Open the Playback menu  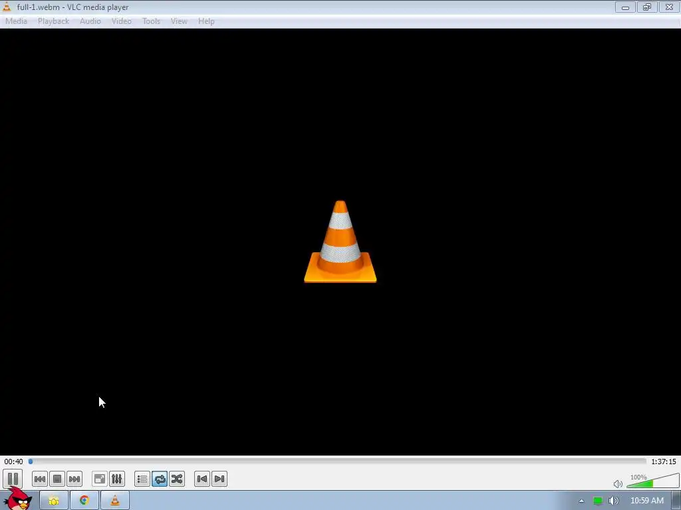tap(53, 21)
